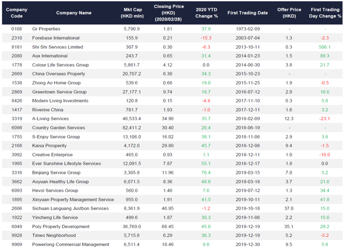Select the "Forebase International" name cell
The width and height of the screenshot is (345, 250).
coord(56,38)
